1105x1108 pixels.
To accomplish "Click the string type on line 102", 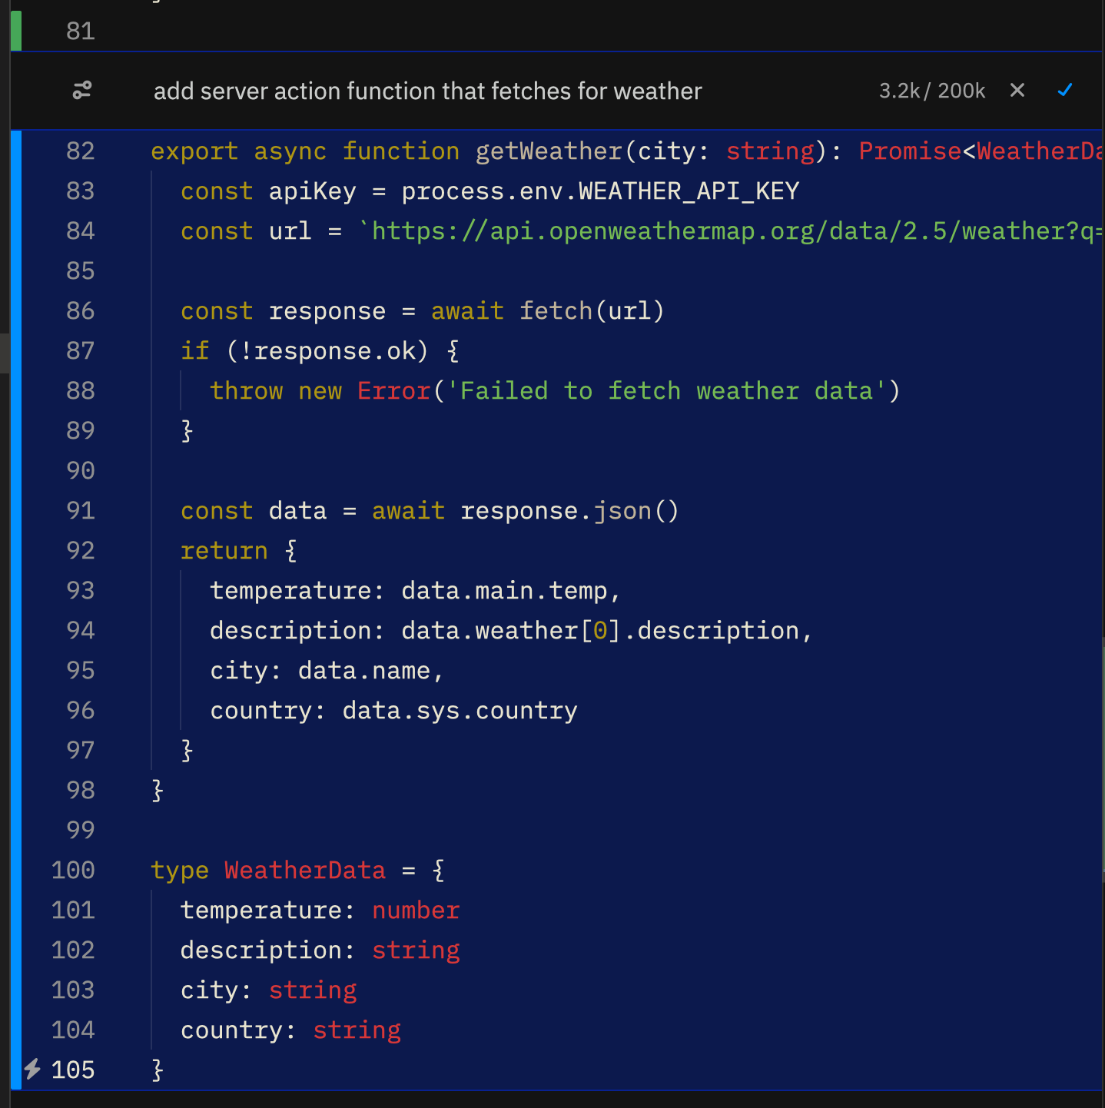I will [416, 950].
